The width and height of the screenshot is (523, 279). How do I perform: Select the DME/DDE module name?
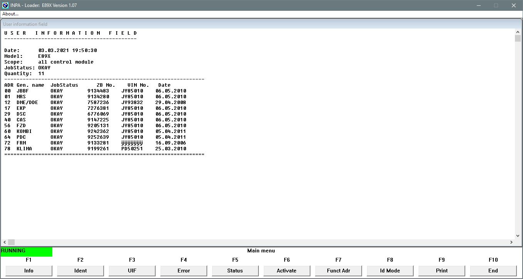[x=27, y=103]
